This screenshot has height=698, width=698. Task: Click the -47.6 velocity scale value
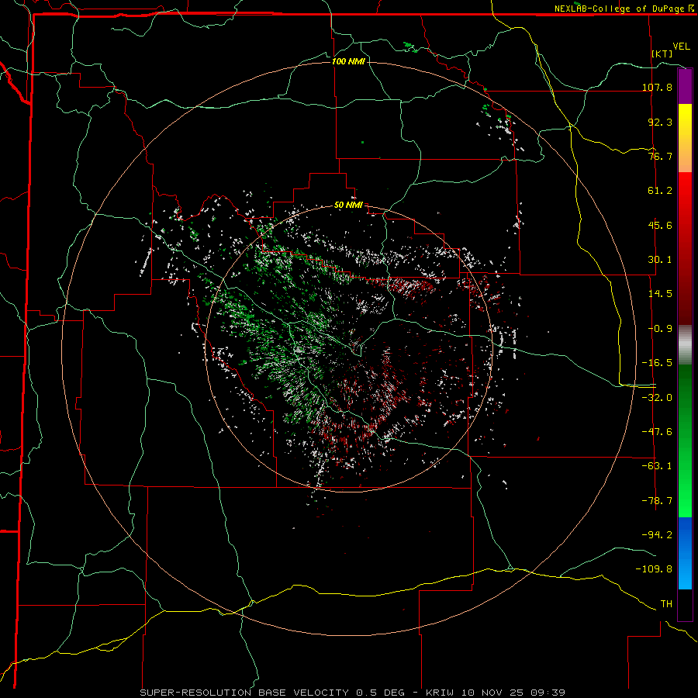[657, 432]
